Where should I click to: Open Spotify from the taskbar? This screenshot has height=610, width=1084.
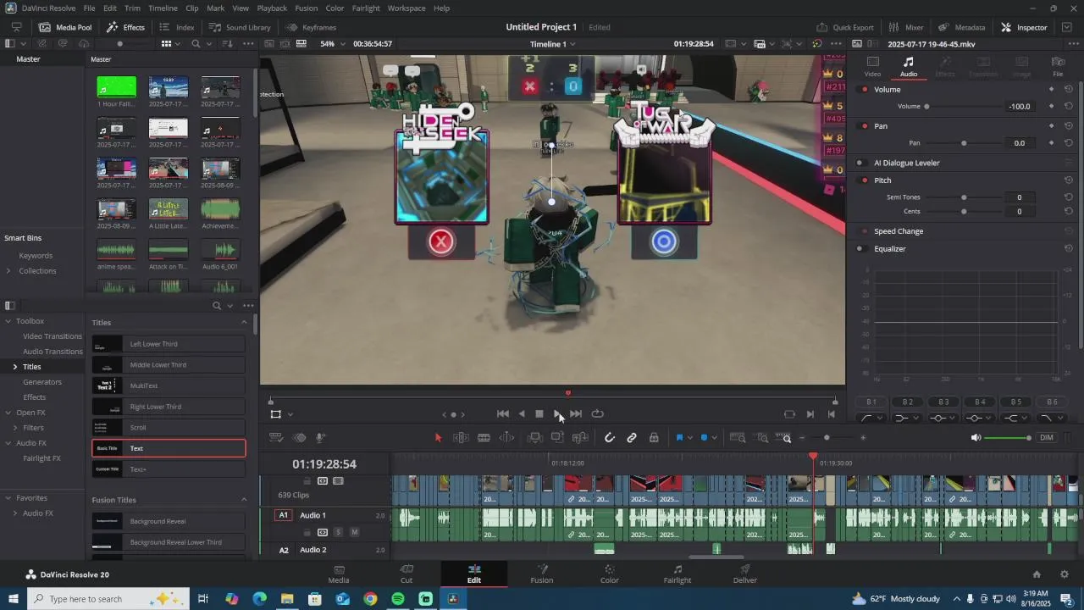tap(398, 599)
